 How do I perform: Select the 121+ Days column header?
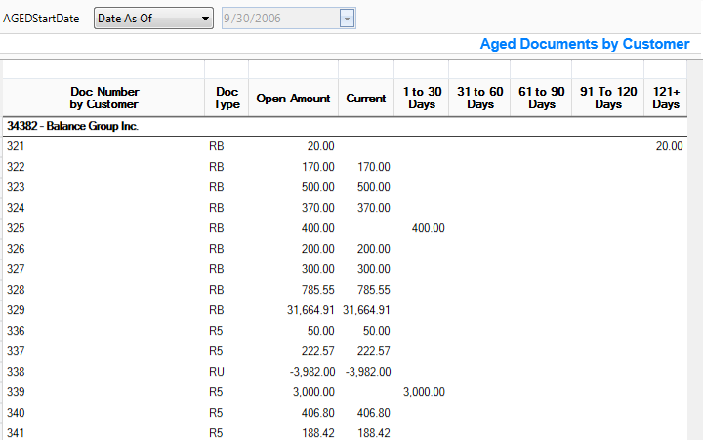click(x=666, y=98)
